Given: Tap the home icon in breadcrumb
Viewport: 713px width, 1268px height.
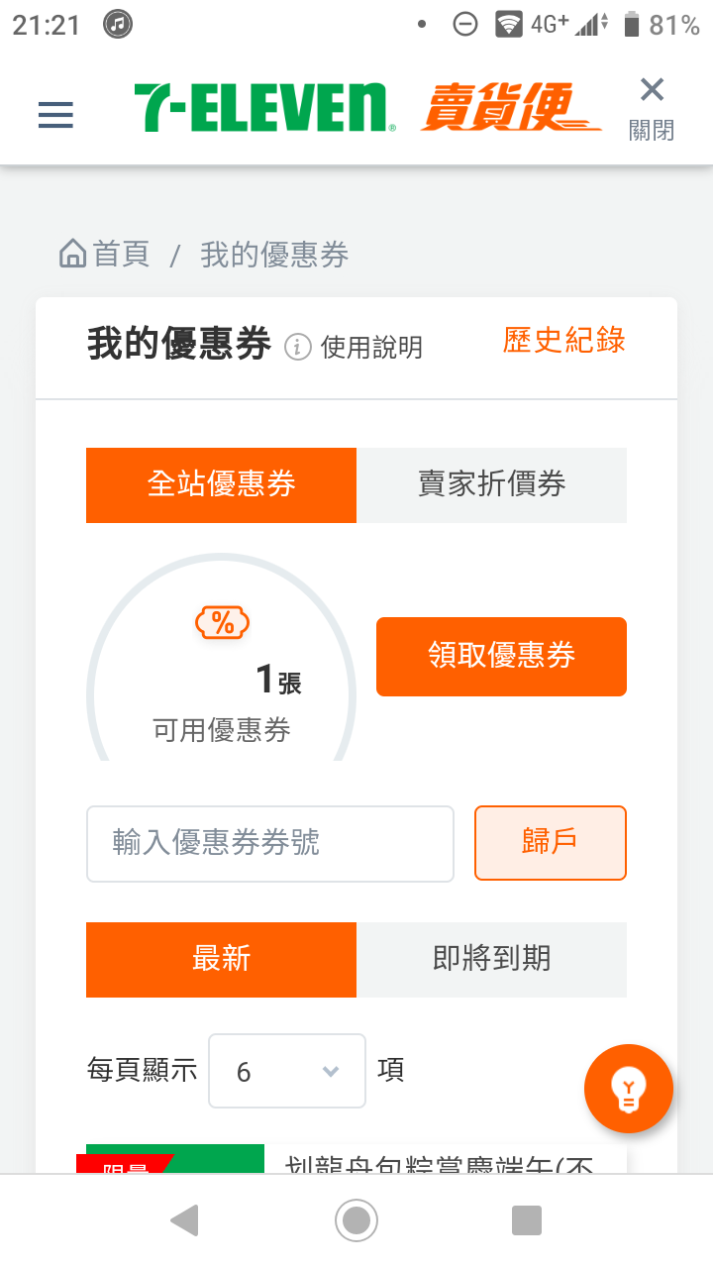Looking at the screenshot, I should coord(73,255).
